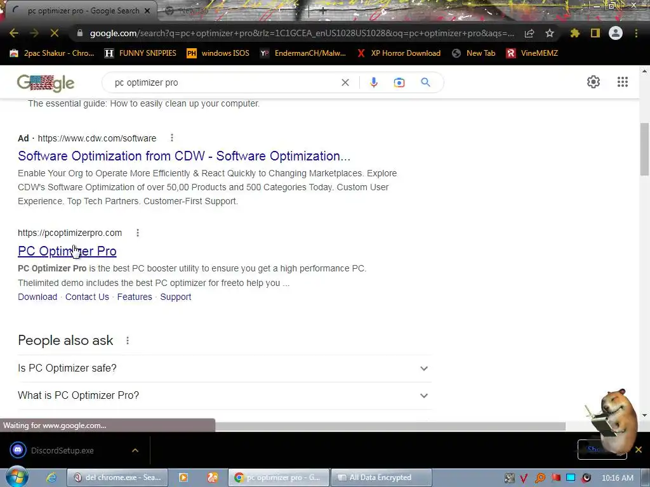The image size is (650, 487).
Task: Switch to pc optimizer pro Chrome taskbar button
Action: coord(278,477)
